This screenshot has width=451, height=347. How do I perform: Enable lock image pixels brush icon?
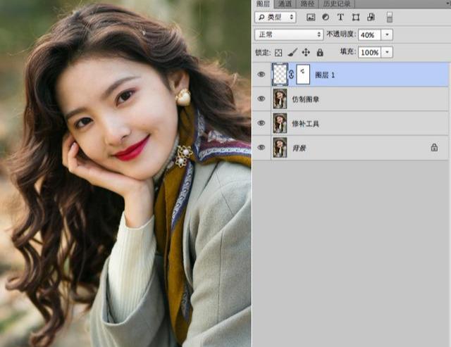pyautogui.click(x=292, y=53)
